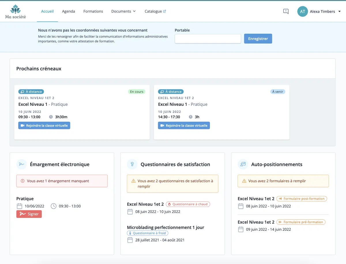Join virtual class for the 14:30 - 17:30 slot
346x264 pixels.
(184, 126)
